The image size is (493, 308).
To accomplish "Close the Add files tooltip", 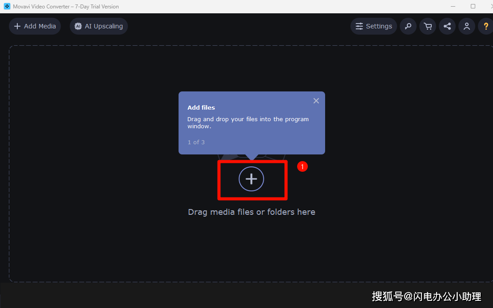I will (x=316, y=101).
